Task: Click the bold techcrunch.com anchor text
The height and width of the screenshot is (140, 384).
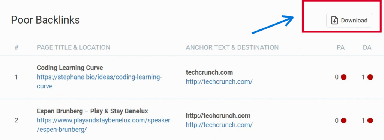Action: click(x=209, y=72)
